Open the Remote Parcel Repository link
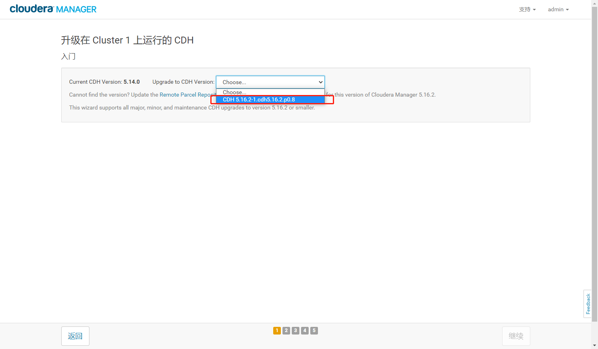Screen dimensions: 598x349 [x=188, y=95]
